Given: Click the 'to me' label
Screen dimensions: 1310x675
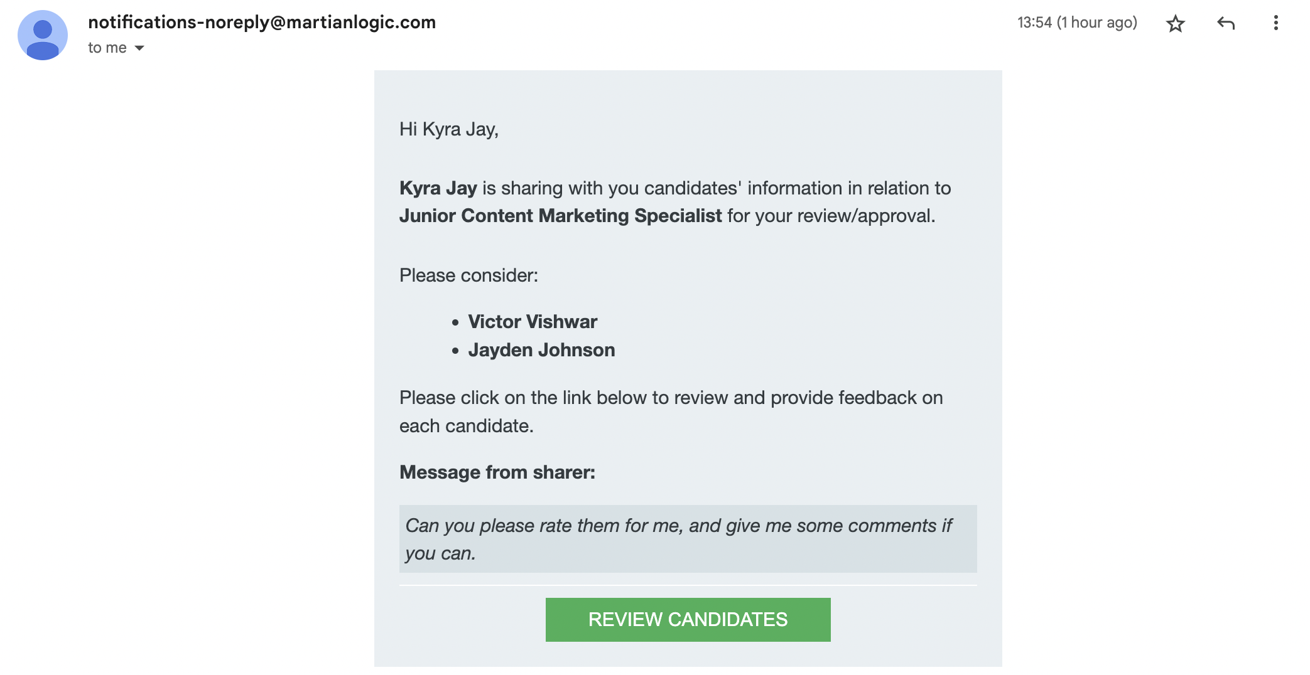Looking at the screenshot, I should (107, 48).
